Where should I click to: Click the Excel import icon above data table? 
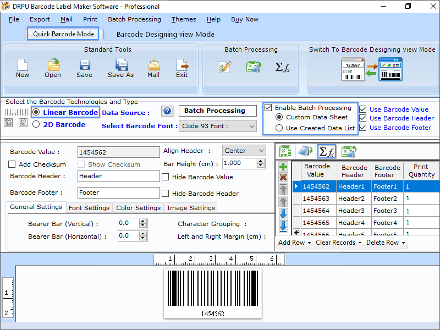[285, 151]
